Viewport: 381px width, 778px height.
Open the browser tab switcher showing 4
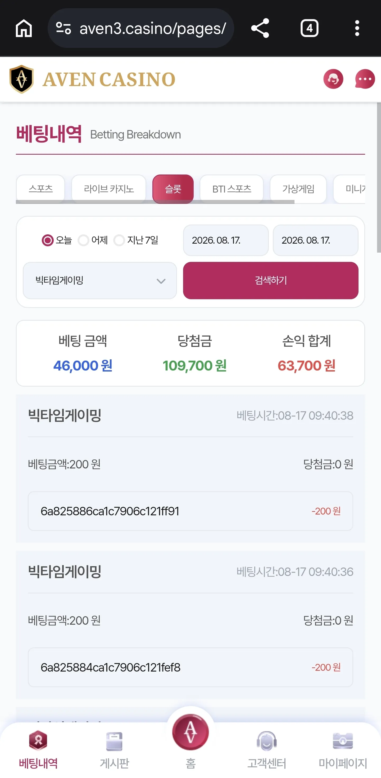click(x=309, y=28)
